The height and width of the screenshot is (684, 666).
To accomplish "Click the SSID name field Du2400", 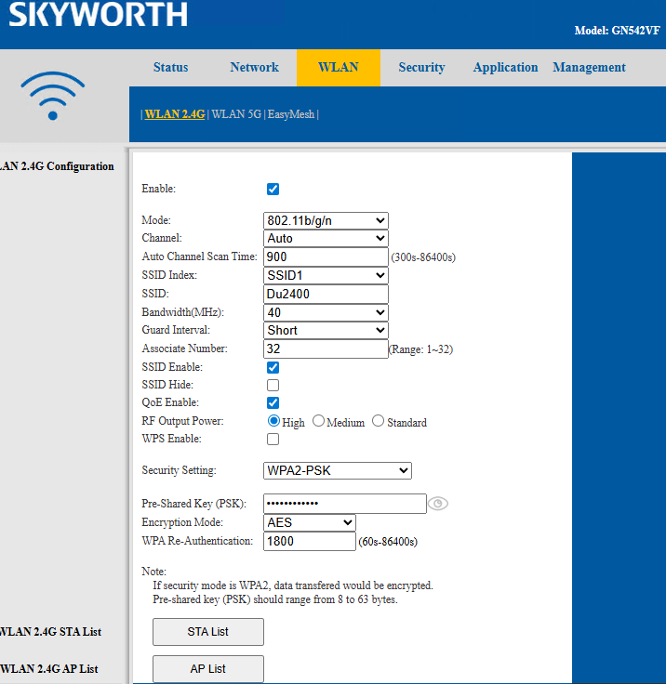I will coord(326,294).
